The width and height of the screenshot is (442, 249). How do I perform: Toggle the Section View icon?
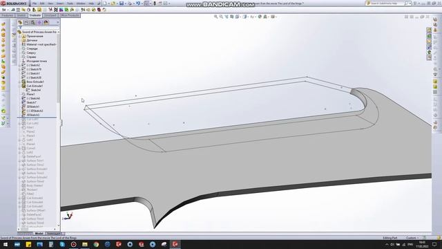[232, 17]
